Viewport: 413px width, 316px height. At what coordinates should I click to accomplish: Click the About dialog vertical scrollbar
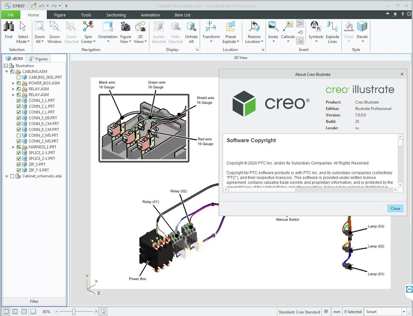[x=400, y=161]
